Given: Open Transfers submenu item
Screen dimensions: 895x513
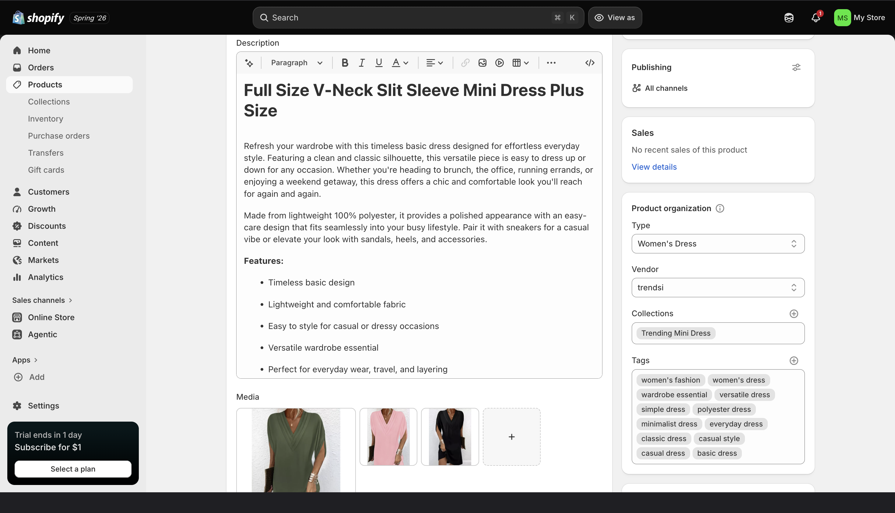Looking at the screenshot, I should (46, 153).
